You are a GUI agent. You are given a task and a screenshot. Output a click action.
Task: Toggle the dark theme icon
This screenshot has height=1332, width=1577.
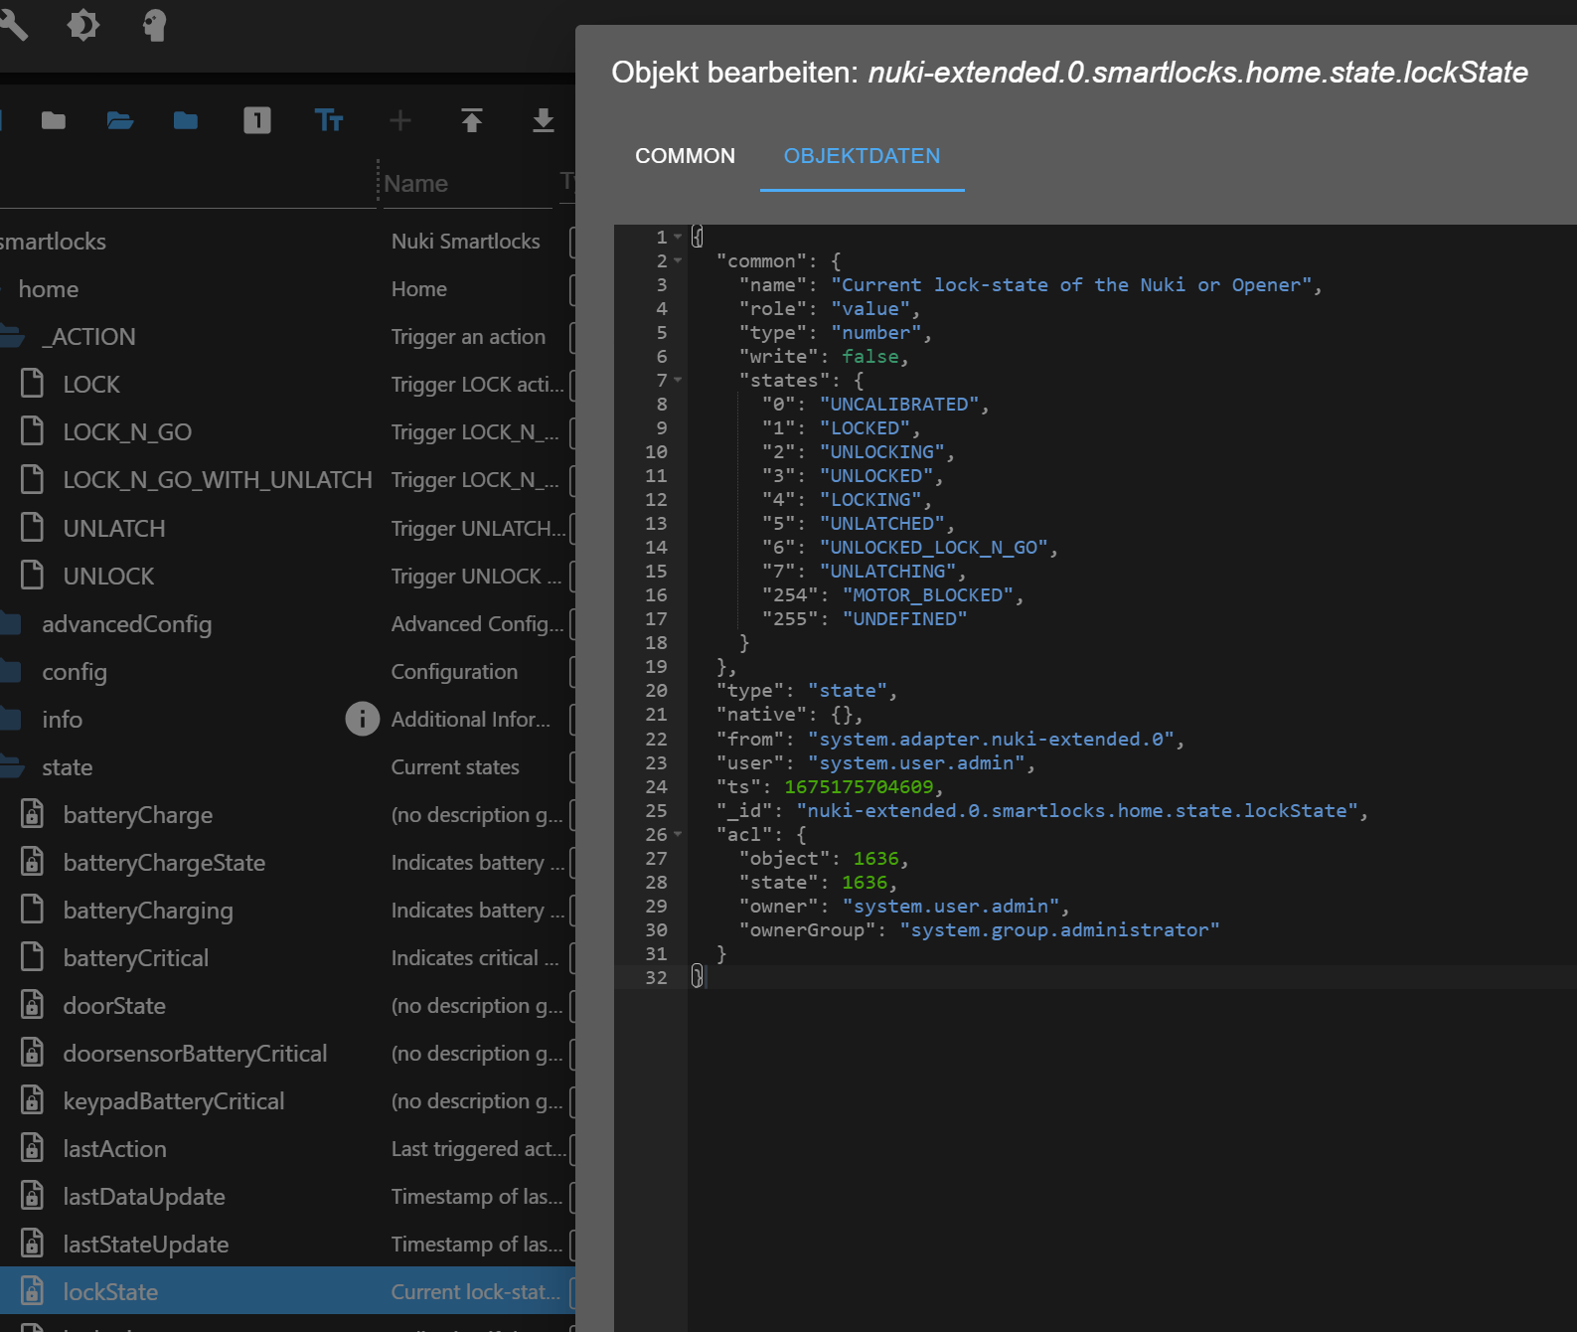82,25
